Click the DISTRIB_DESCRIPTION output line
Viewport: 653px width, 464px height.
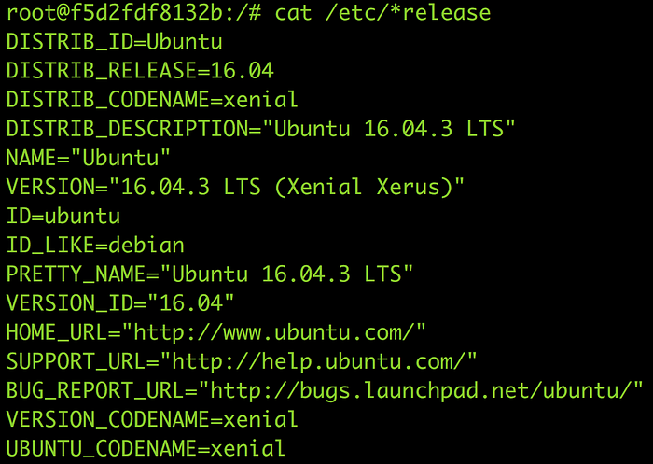coord(260,129)
